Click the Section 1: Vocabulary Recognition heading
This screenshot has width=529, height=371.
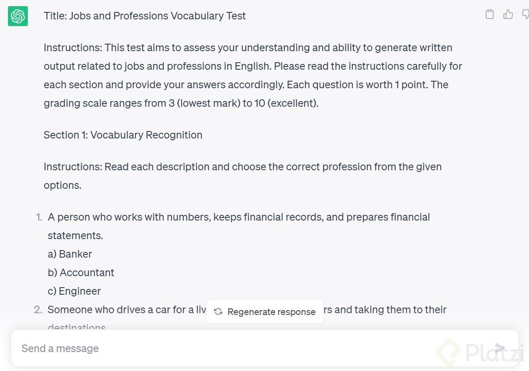pyautogui.click(x=123, y=135)
